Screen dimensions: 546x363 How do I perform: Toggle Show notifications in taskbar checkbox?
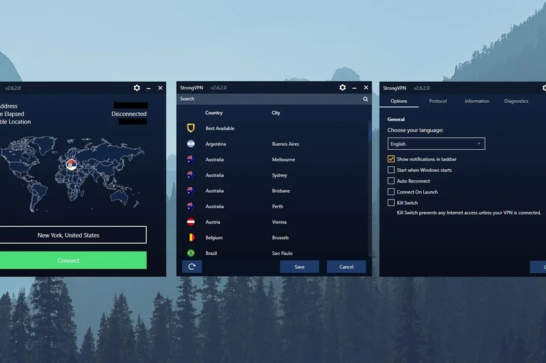(x=391, y=159)
